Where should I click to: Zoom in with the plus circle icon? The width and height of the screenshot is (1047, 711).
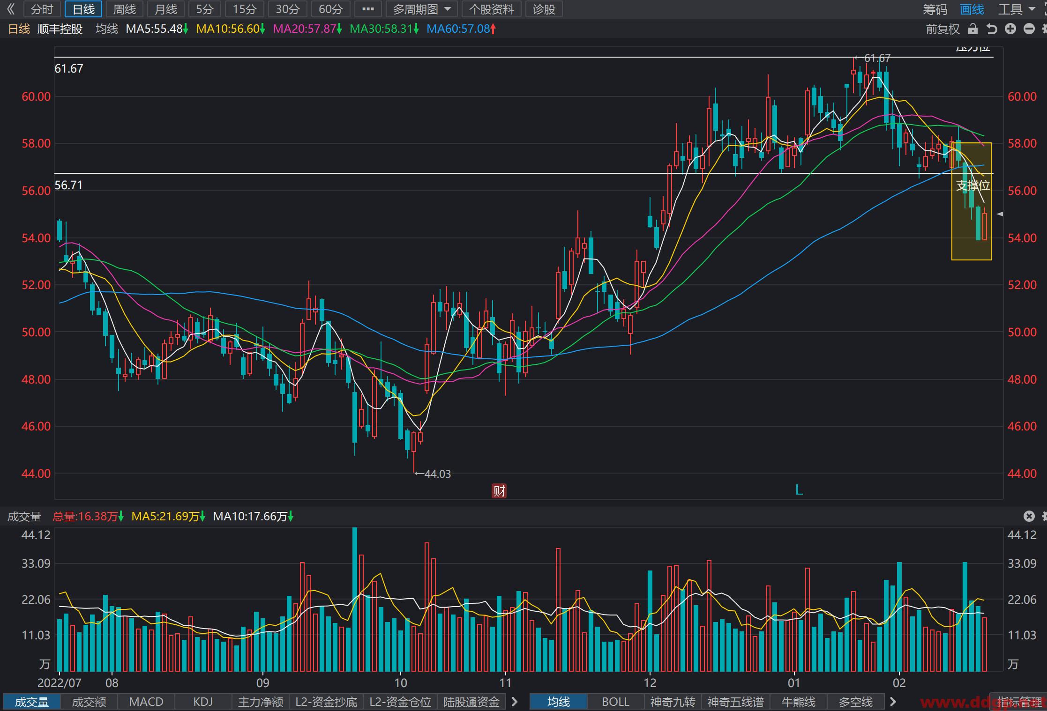pos(1010,29)
